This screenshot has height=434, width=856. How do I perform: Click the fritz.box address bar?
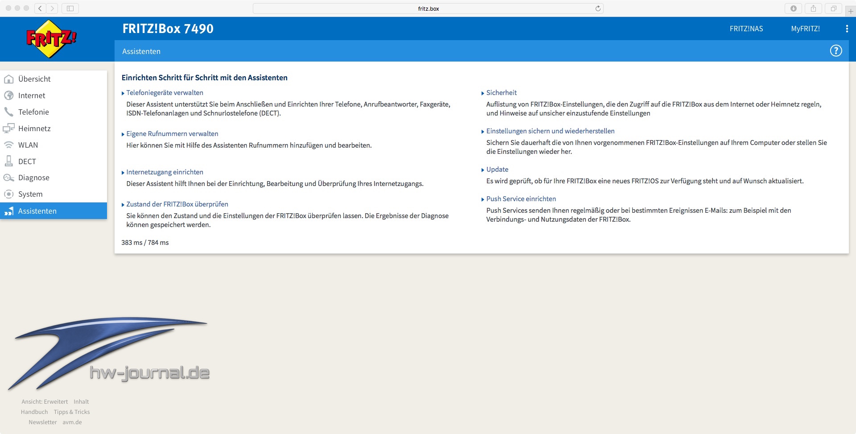point(428,8)
